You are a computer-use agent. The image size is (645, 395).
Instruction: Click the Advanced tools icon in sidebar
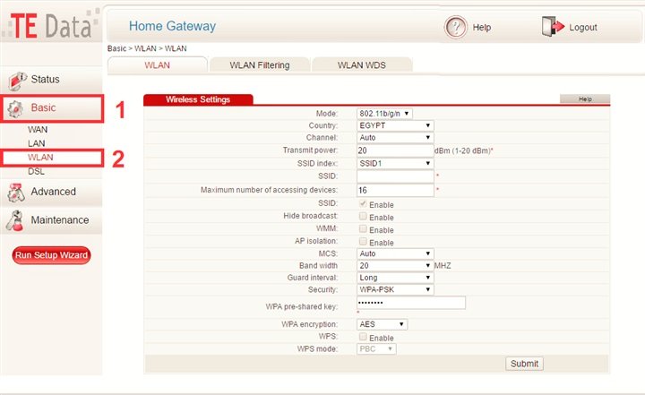[x=15, y=192]
